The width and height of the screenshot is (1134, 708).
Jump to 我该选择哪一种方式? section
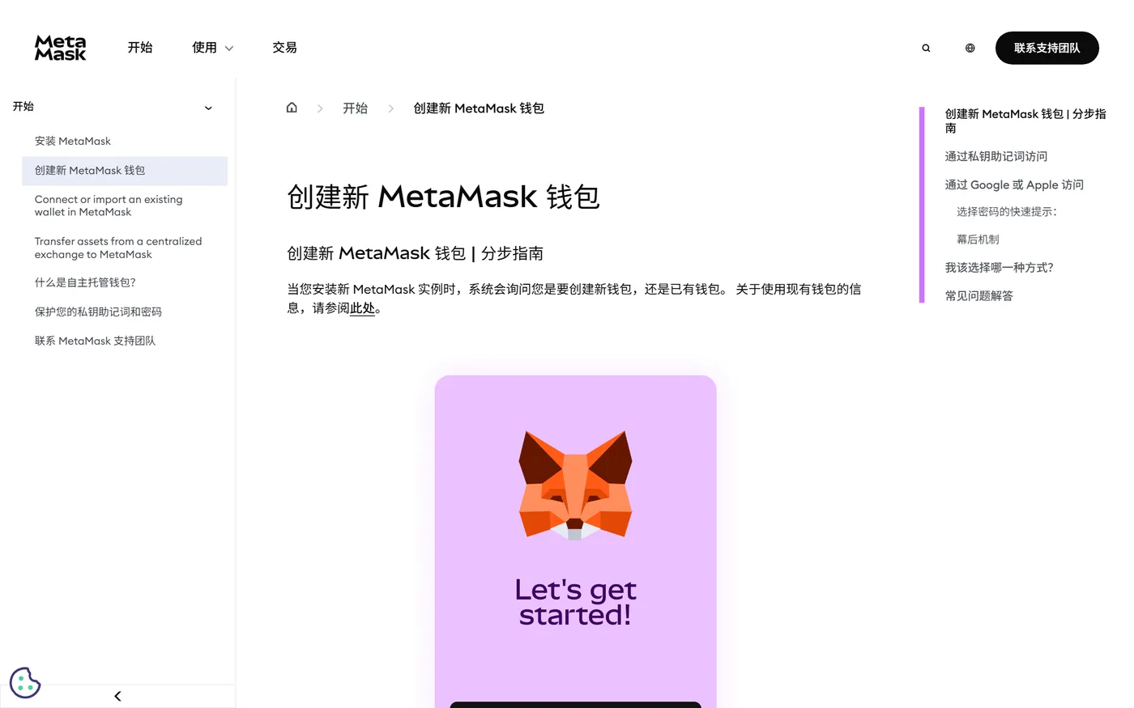click(999, 268)
